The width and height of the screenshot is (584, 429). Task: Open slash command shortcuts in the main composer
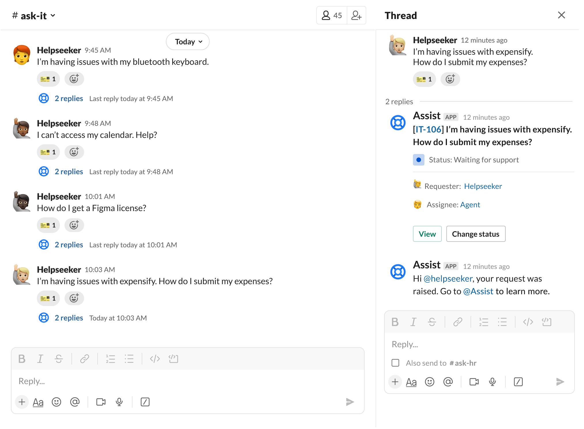[145, 402]
